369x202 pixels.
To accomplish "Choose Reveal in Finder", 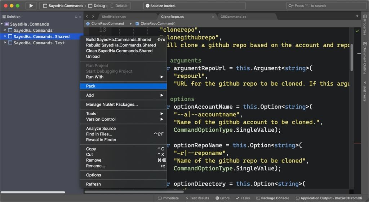I will (x=123, y=140).
